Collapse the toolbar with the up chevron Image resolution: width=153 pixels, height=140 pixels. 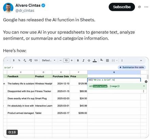[141, 61]
